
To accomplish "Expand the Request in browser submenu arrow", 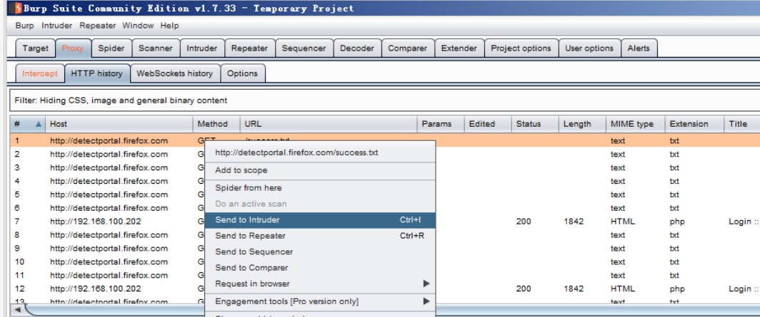I will (426, 284).
